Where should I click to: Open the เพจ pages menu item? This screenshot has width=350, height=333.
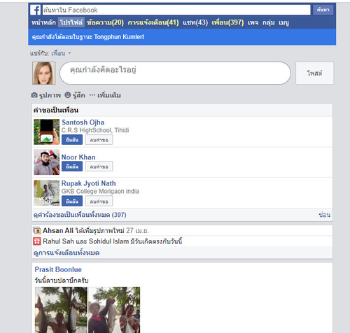[x=253, y=22]
